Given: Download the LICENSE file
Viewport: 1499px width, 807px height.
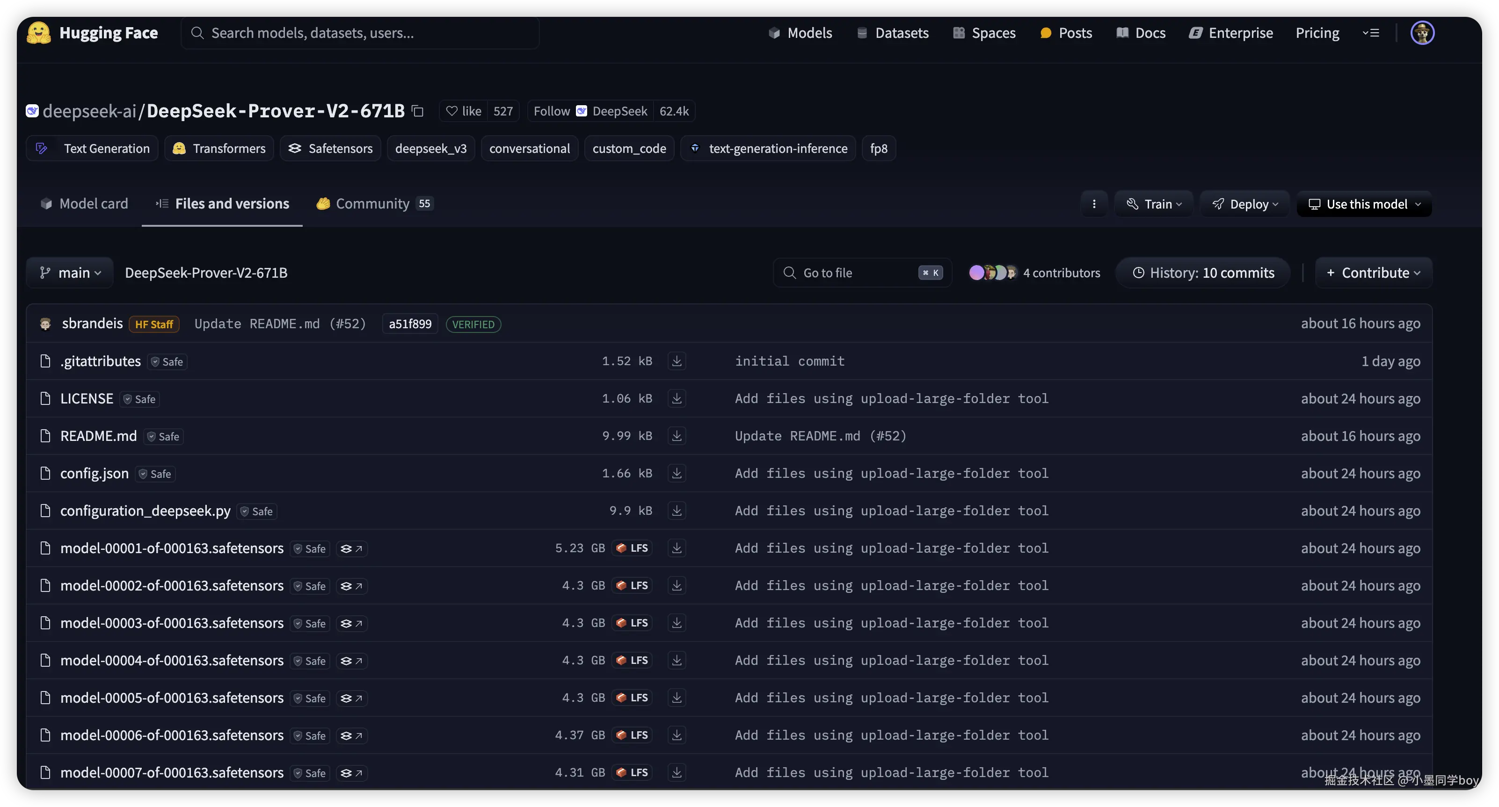Looking at the screenshot, I should point(676,399).
